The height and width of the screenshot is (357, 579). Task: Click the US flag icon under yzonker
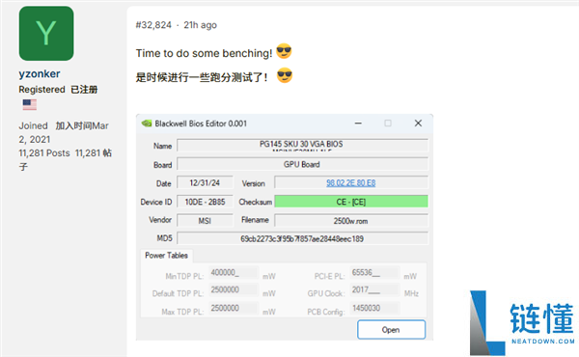click(30, 104)
